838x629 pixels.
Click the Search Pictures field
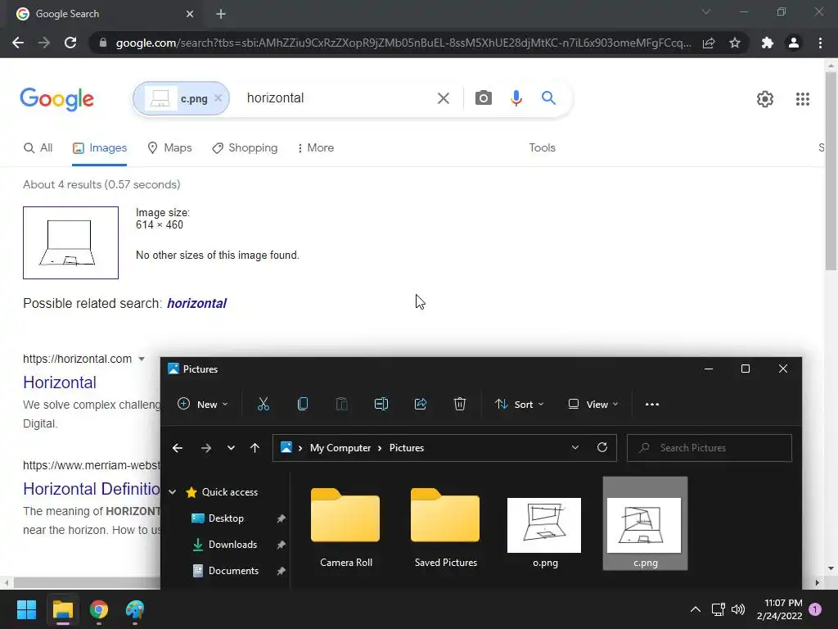pos(710,448)
